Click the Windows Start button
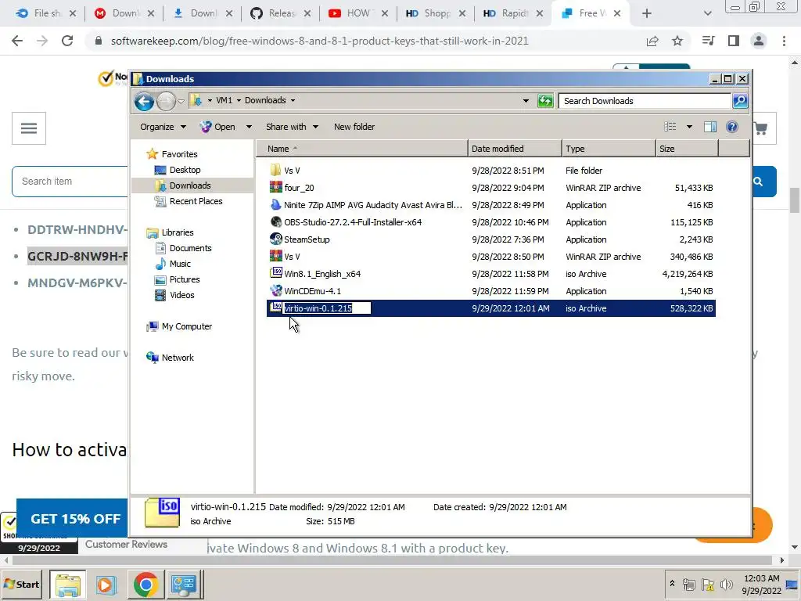Screen dimensions: 801x601 click(x=22, y=584)
